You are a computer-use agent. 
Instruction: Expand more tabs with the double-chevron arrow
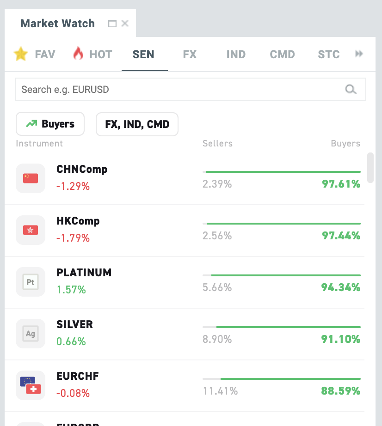(x=359, y=54)
